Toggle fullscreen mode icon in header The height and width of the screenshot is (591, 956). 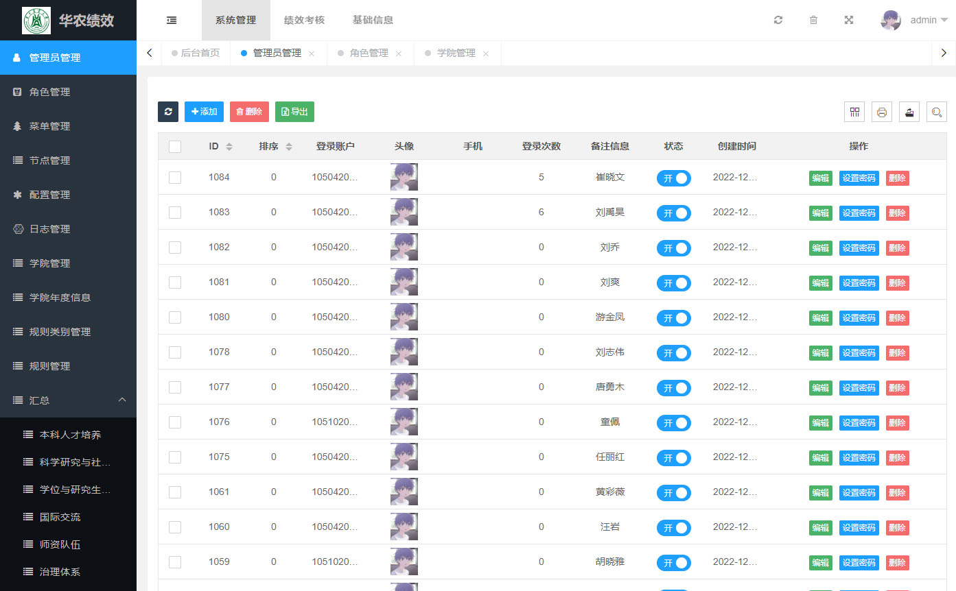(849, 21)
